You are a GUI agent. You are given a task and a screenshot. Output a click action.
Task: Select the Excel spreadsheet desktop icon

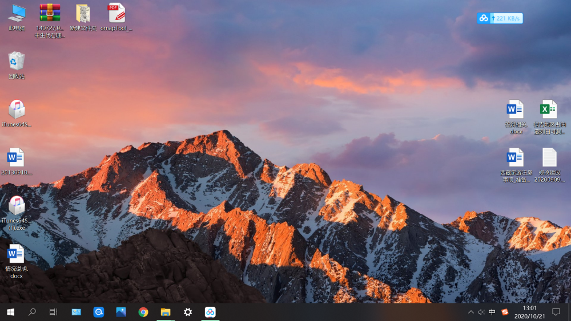[x=549, y=117]
